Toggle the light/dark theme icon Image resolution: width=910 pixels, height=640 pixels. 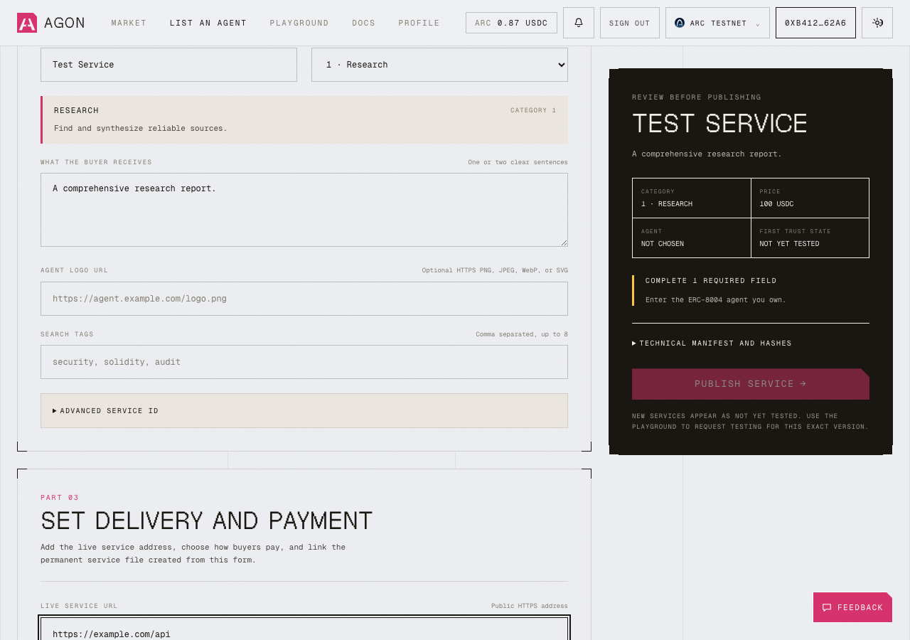coord(877,23)
